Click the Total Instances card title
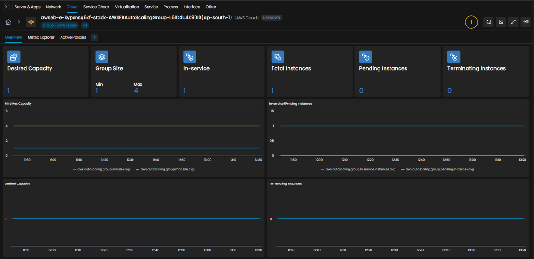The width and height of the screenshot is (534, 259). coord(291,68)
